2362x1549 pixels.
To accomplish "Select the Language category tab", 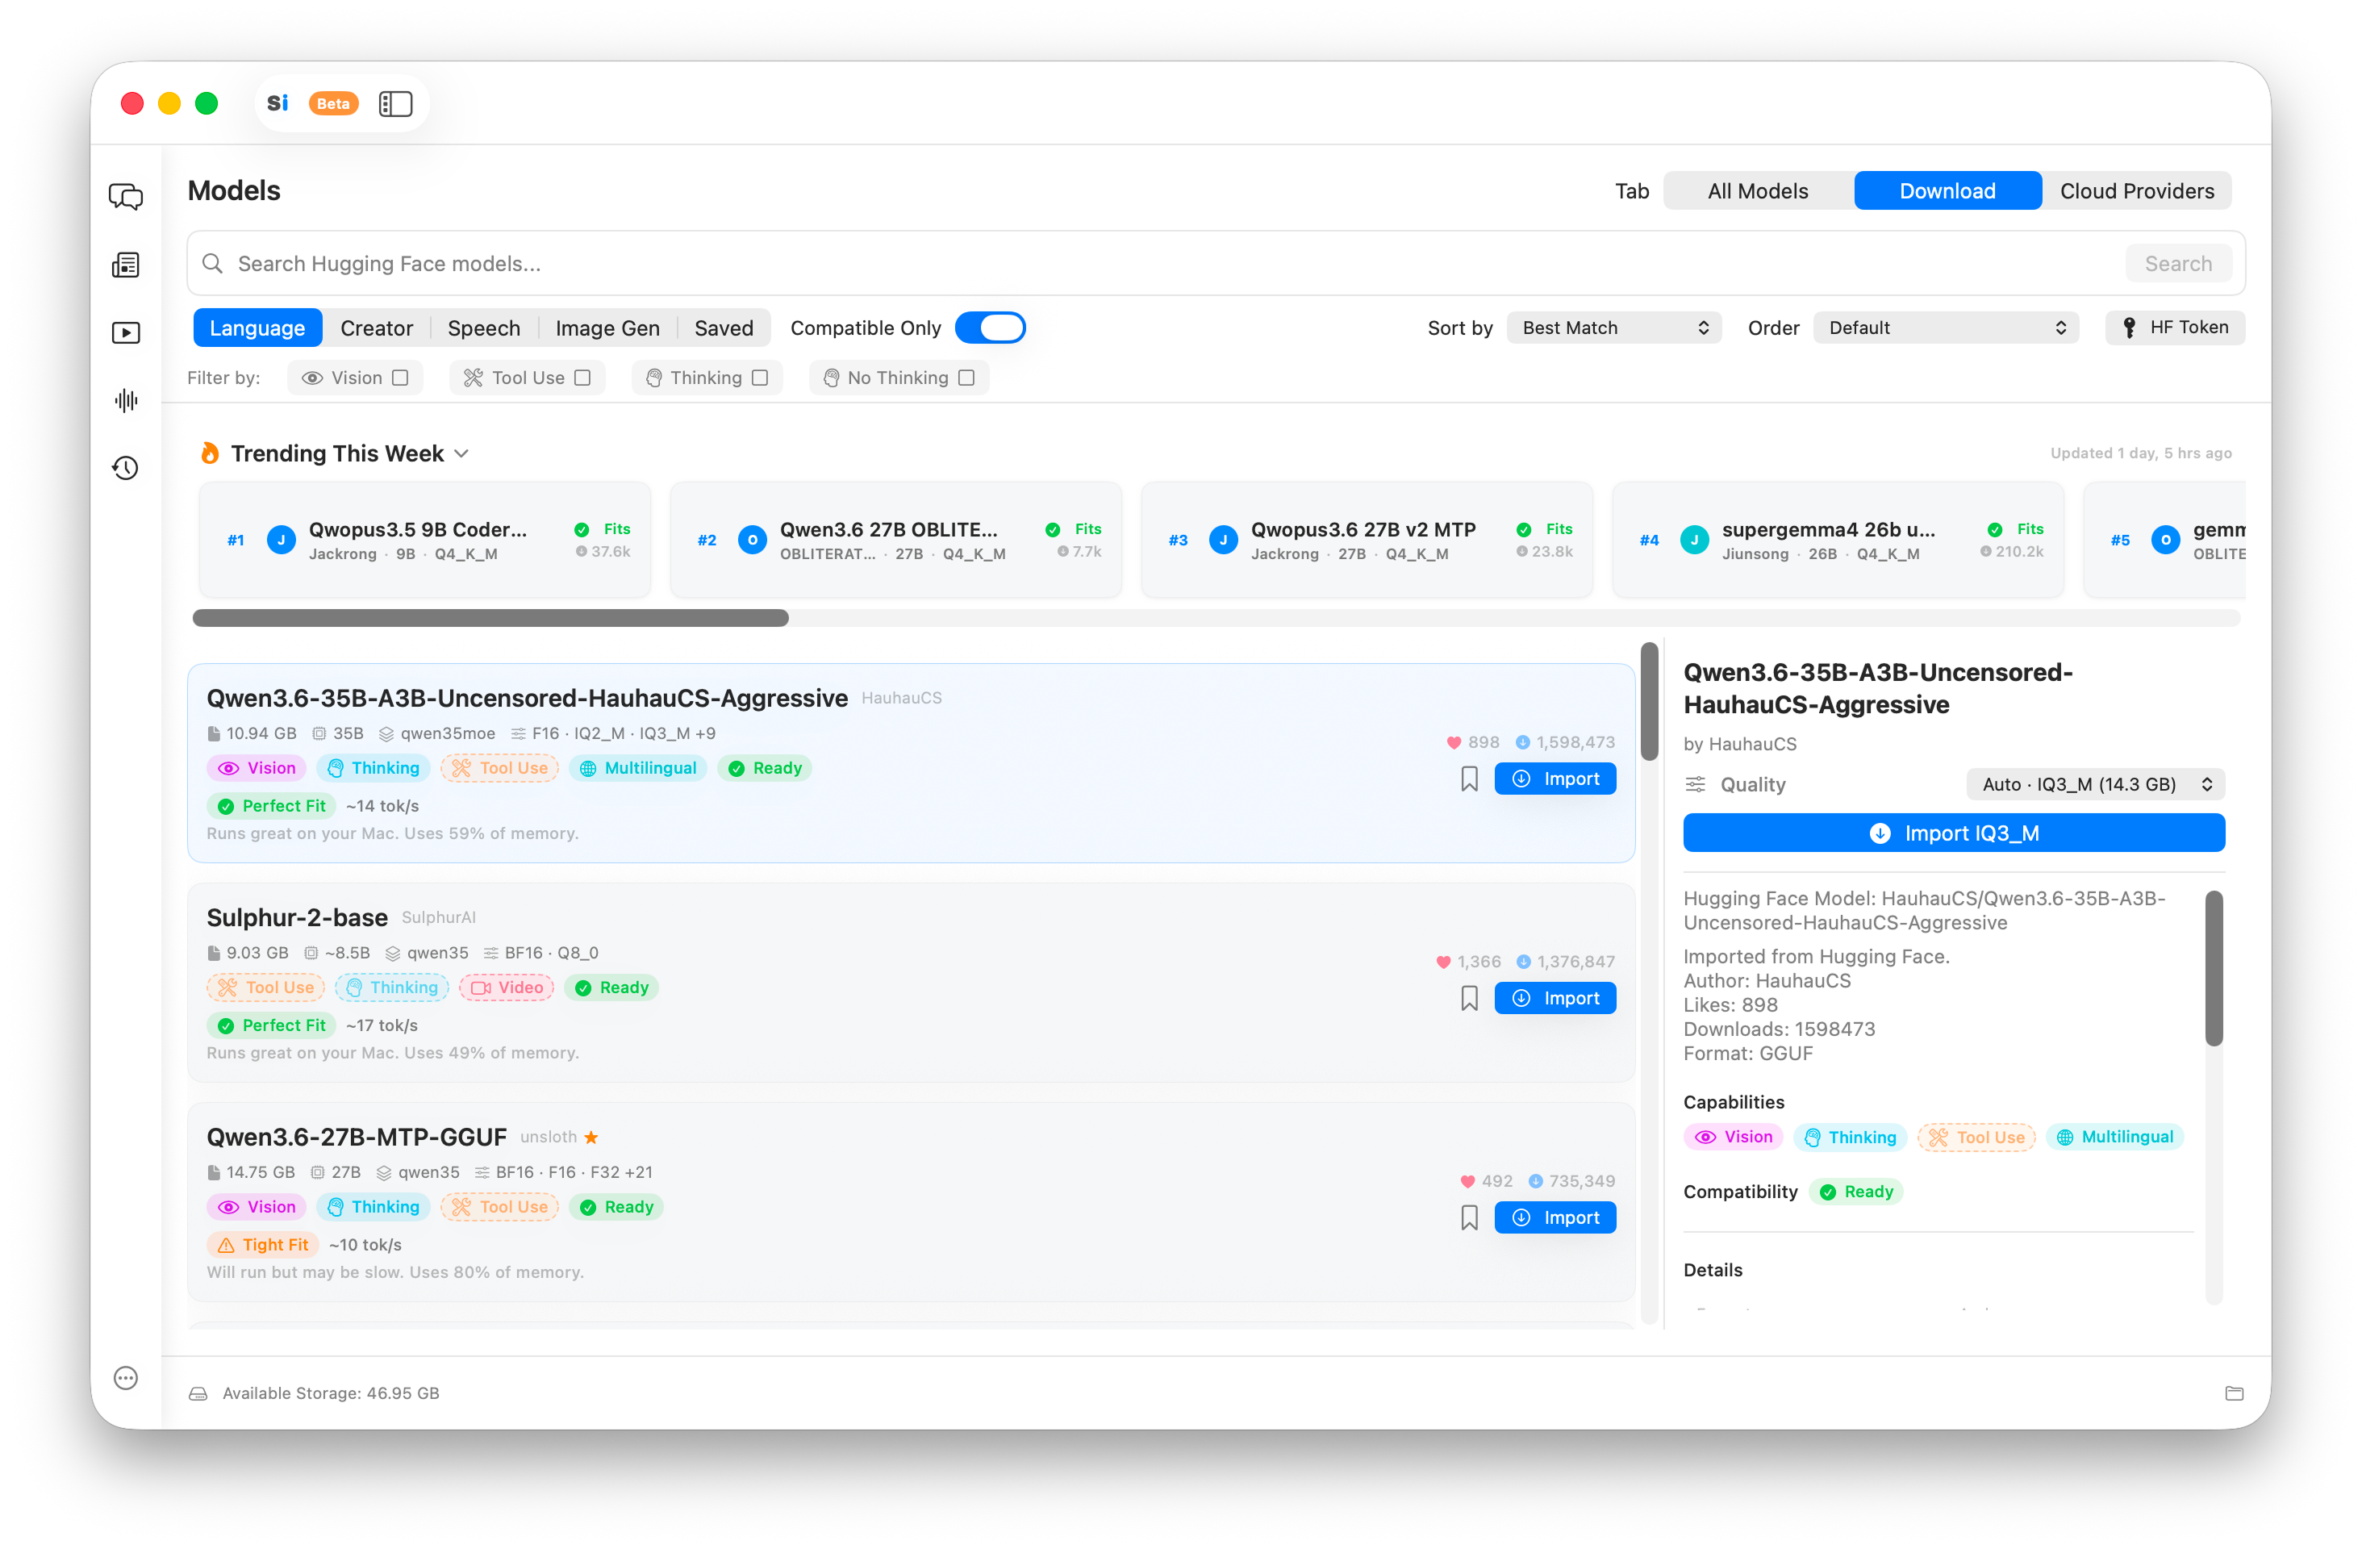I will click(257, 328).
